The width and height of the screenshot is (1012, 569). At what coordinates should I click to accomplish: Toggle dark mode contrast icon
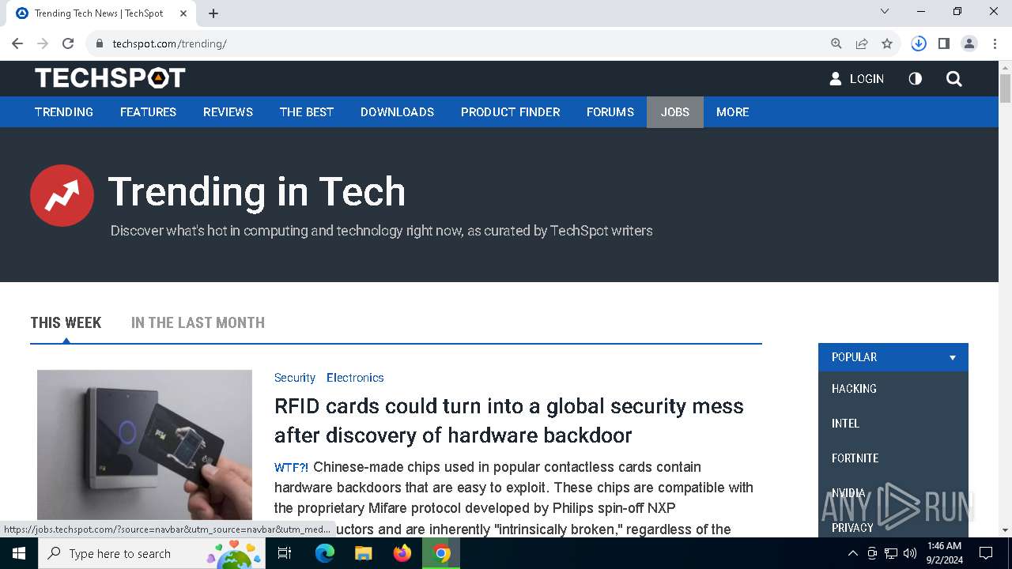click(916, 78)
